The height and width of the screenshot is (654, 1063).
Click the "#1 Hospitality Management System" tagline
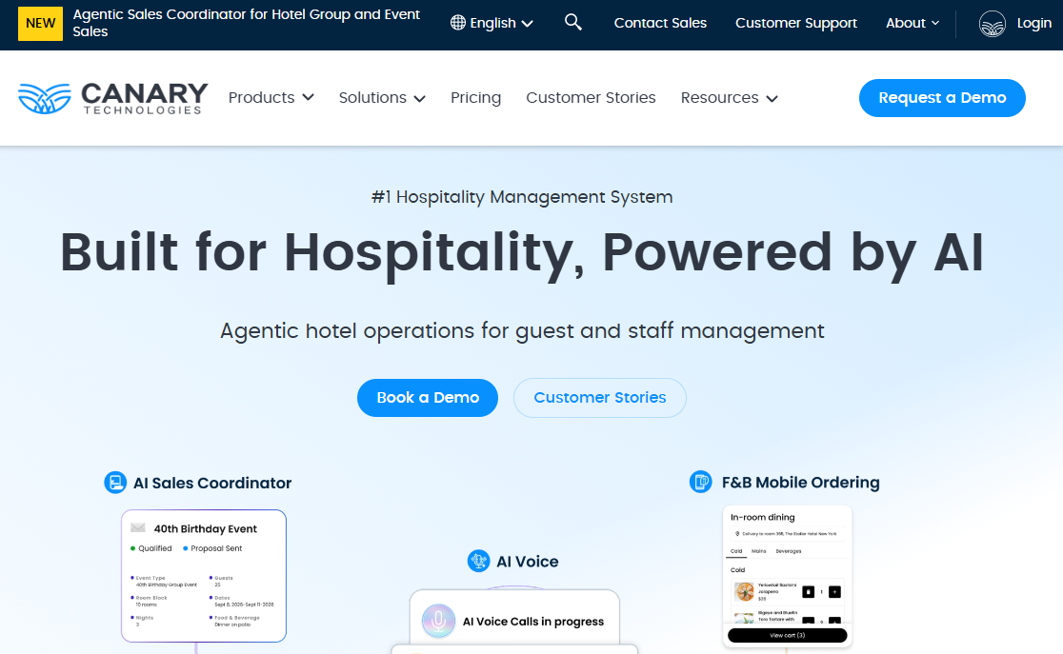(x=522, y=197)
